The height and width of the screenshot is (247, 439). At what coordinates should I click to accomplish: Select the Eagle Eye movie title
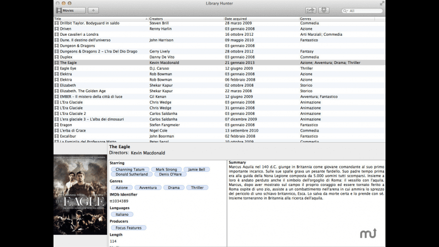[x=68, y=68]
